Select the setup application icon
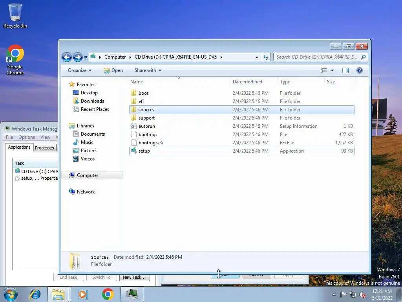402x302 pixels. click(133, 151)
